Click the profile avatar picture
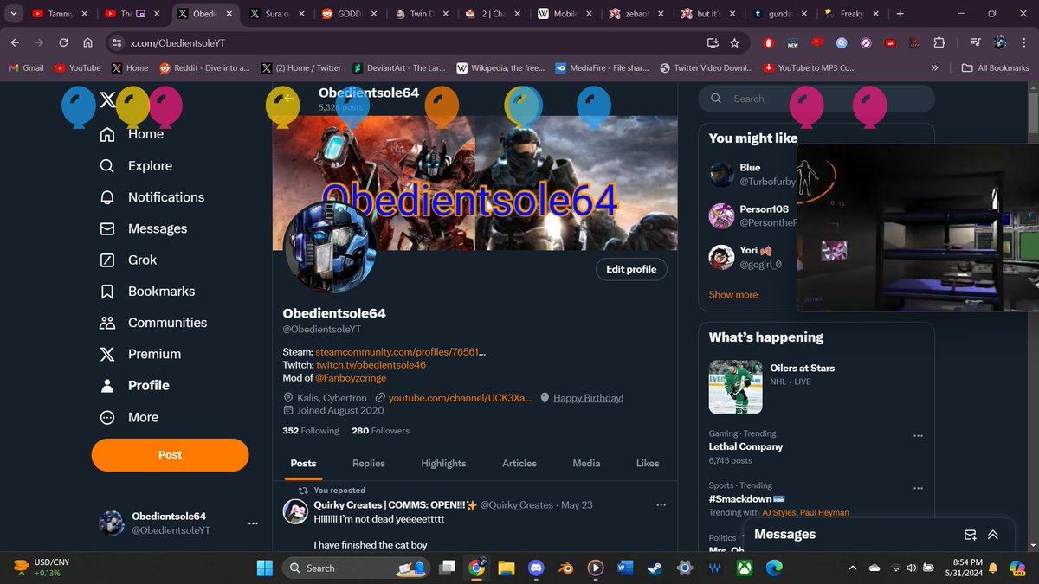1039x584 pixels. coord(330,248)
